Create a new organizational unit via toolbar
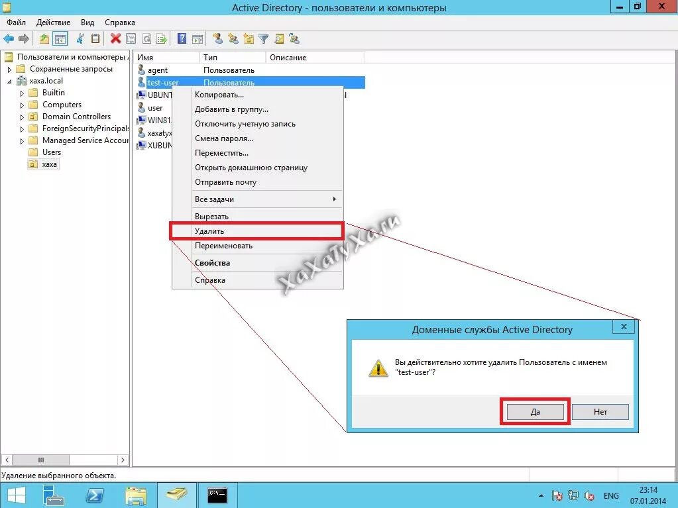678x508 pixels. click(249, 39)
